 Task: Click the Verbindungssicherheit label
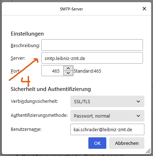pos(34,101)
